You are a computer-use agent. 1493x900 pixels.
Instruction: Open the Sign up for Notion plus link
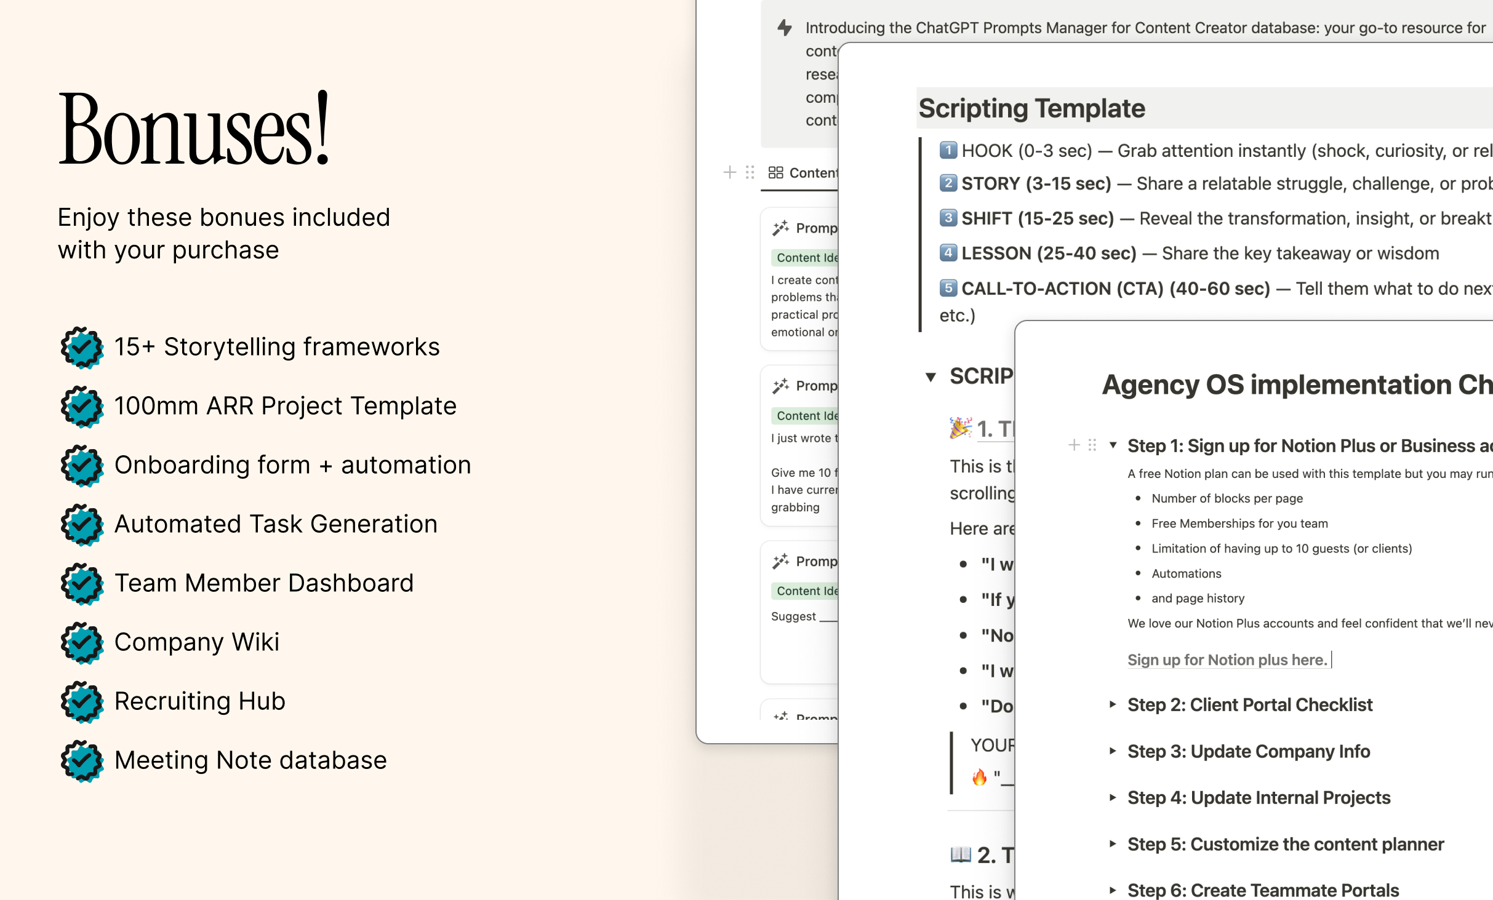(x=1227, y=660)
